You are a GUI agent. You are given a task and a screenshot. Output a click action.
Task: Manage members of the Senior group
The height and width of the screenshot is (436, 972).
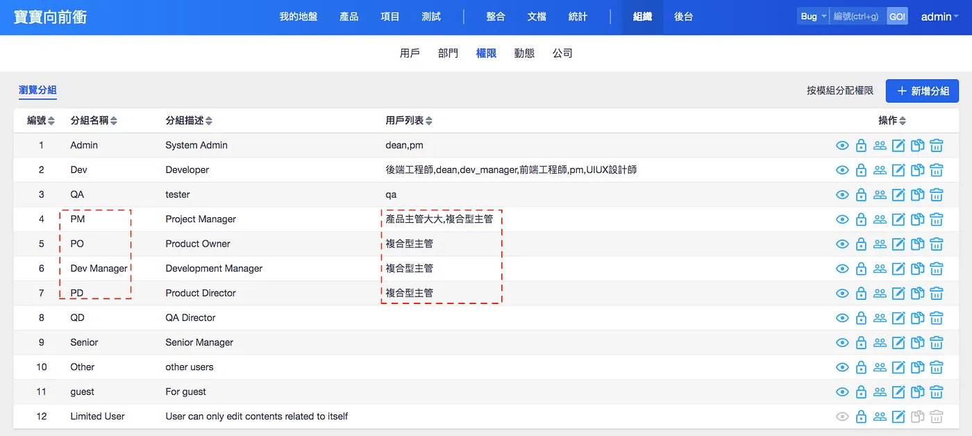[x=880, y=343]
